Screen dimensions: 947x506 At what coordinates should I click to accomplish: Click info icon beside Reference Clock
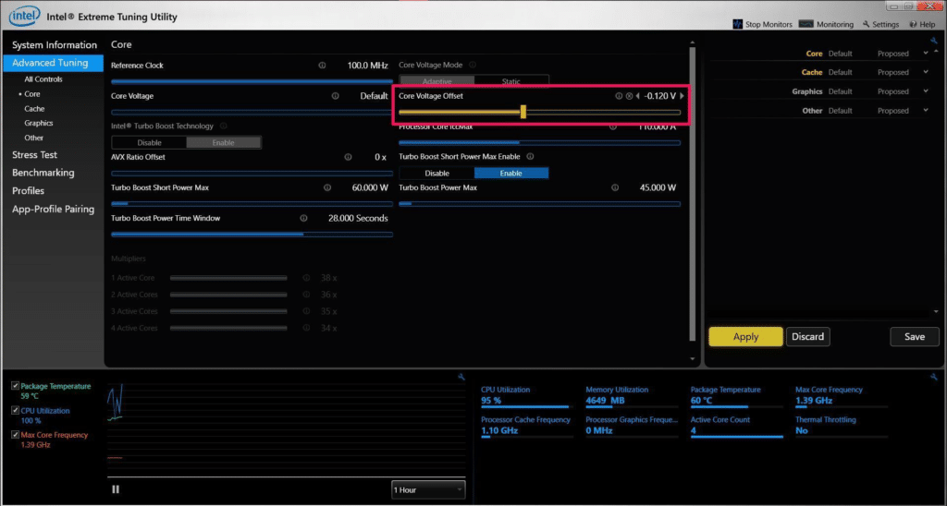coord(322,66)
